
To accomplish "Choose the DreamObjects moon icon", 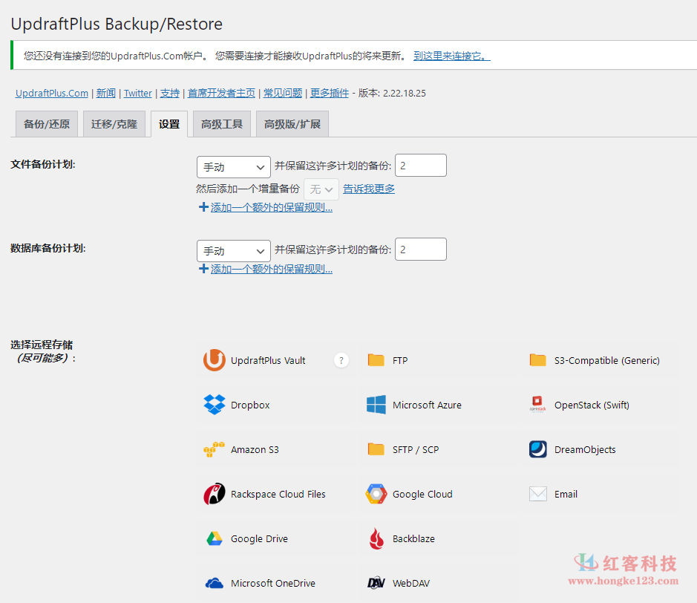I will [x=538, y=449].
